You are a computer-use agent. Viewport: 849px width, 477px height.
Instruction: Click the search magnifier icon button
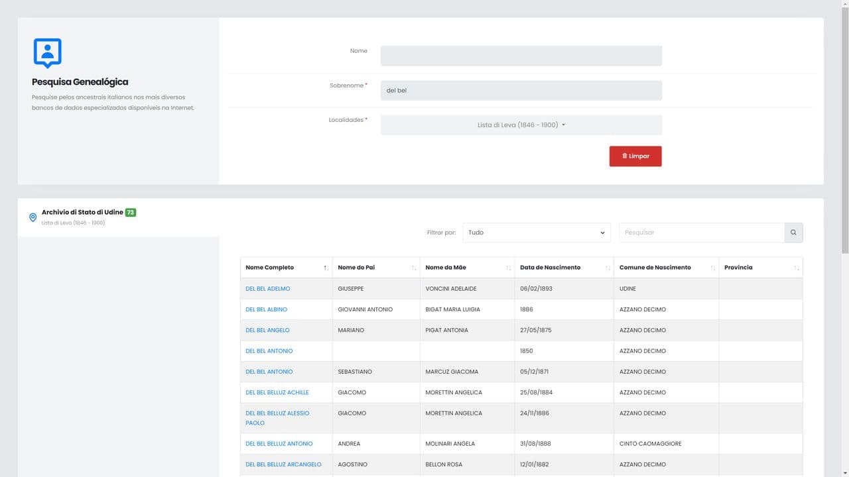coord(793,233)
